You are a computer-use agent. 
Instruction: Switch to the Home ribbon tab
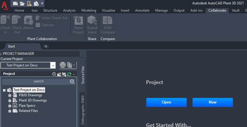pos(19,10)
